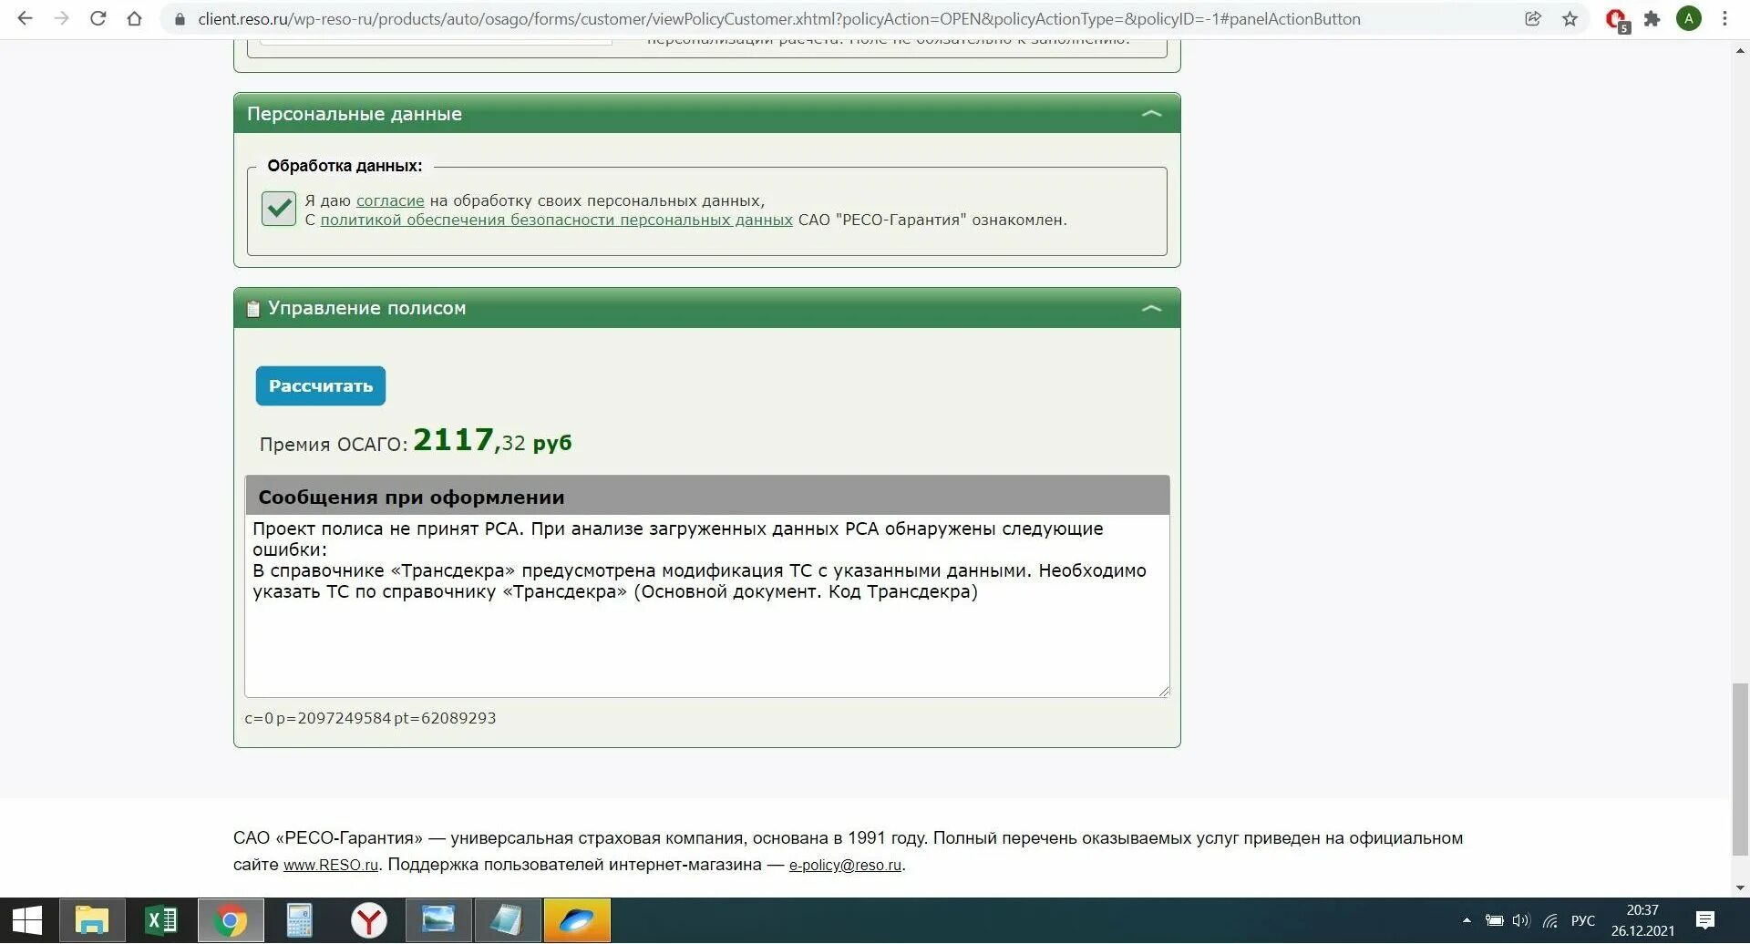Open personal data security policy link
Image resolution: width=1750 pixels, height=944 pixels.
click(x=556, y=220)
